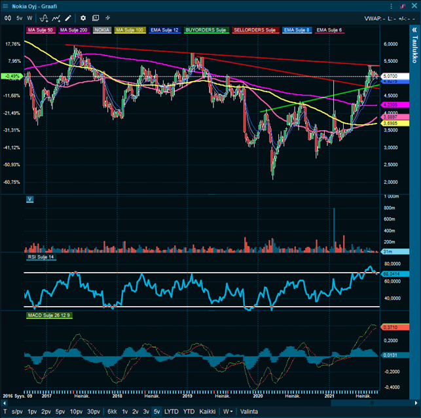
Task: Open the saved templates window icon
Action: (x=96, y=18)
